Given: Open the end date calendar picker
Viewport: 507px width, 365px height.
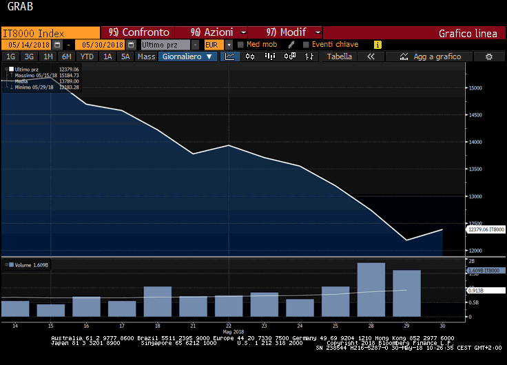Looking at the screenshot, I should coord(131,45).
